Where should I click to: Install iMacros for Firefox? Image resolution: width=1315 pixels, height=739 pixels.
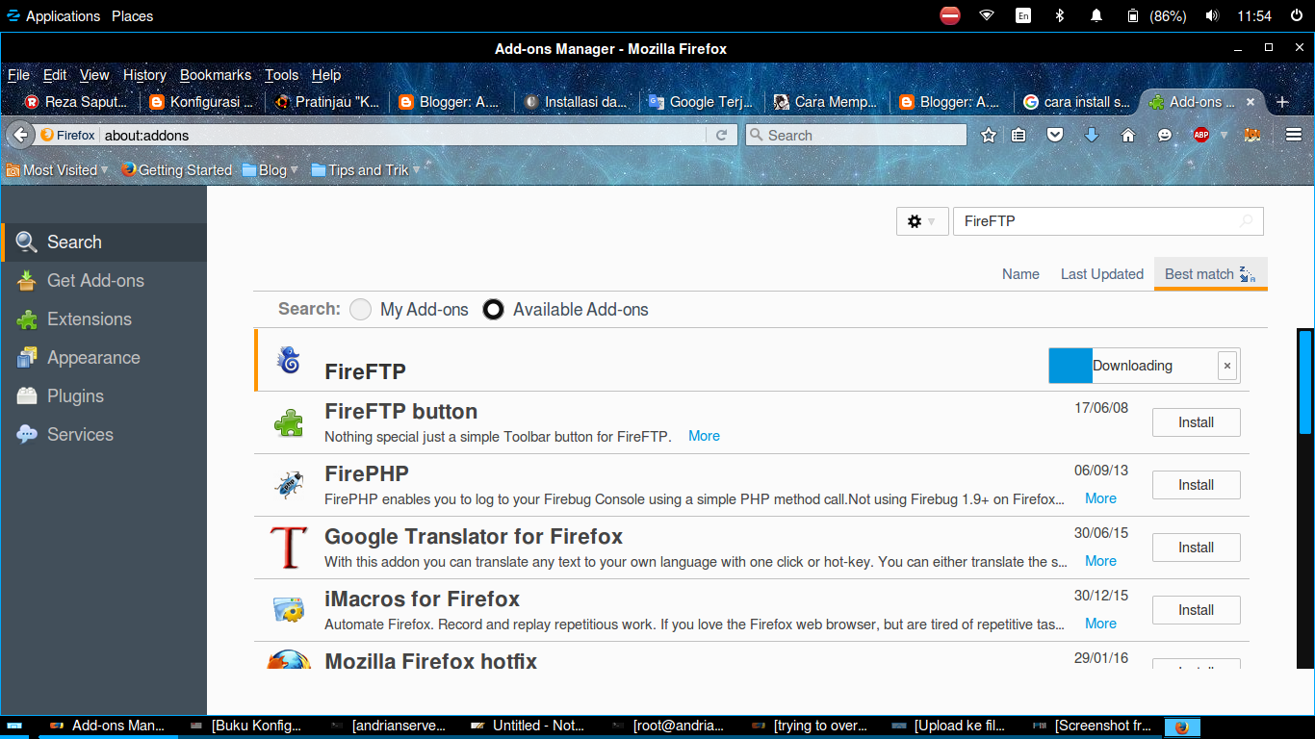[1196, 610]
